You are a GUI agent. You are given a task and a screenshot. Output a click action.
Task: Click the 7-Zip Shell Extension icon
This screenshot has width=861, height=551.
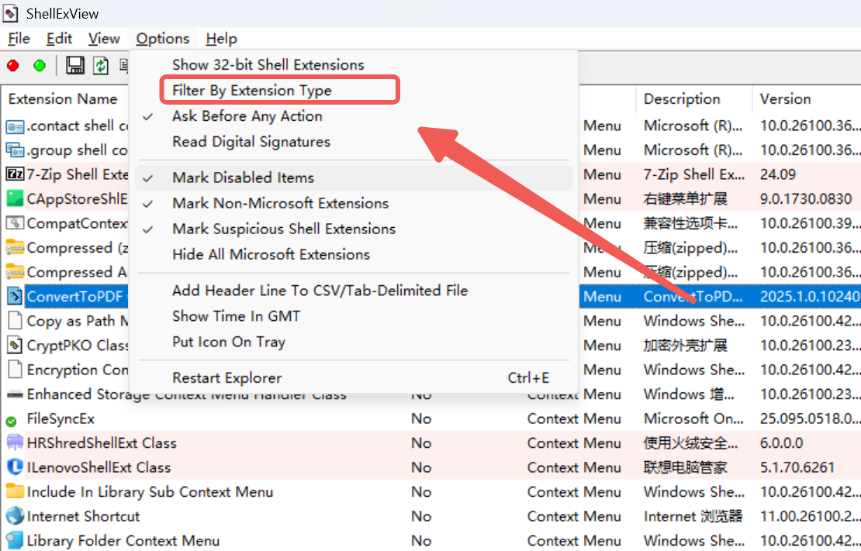[15, 174]
